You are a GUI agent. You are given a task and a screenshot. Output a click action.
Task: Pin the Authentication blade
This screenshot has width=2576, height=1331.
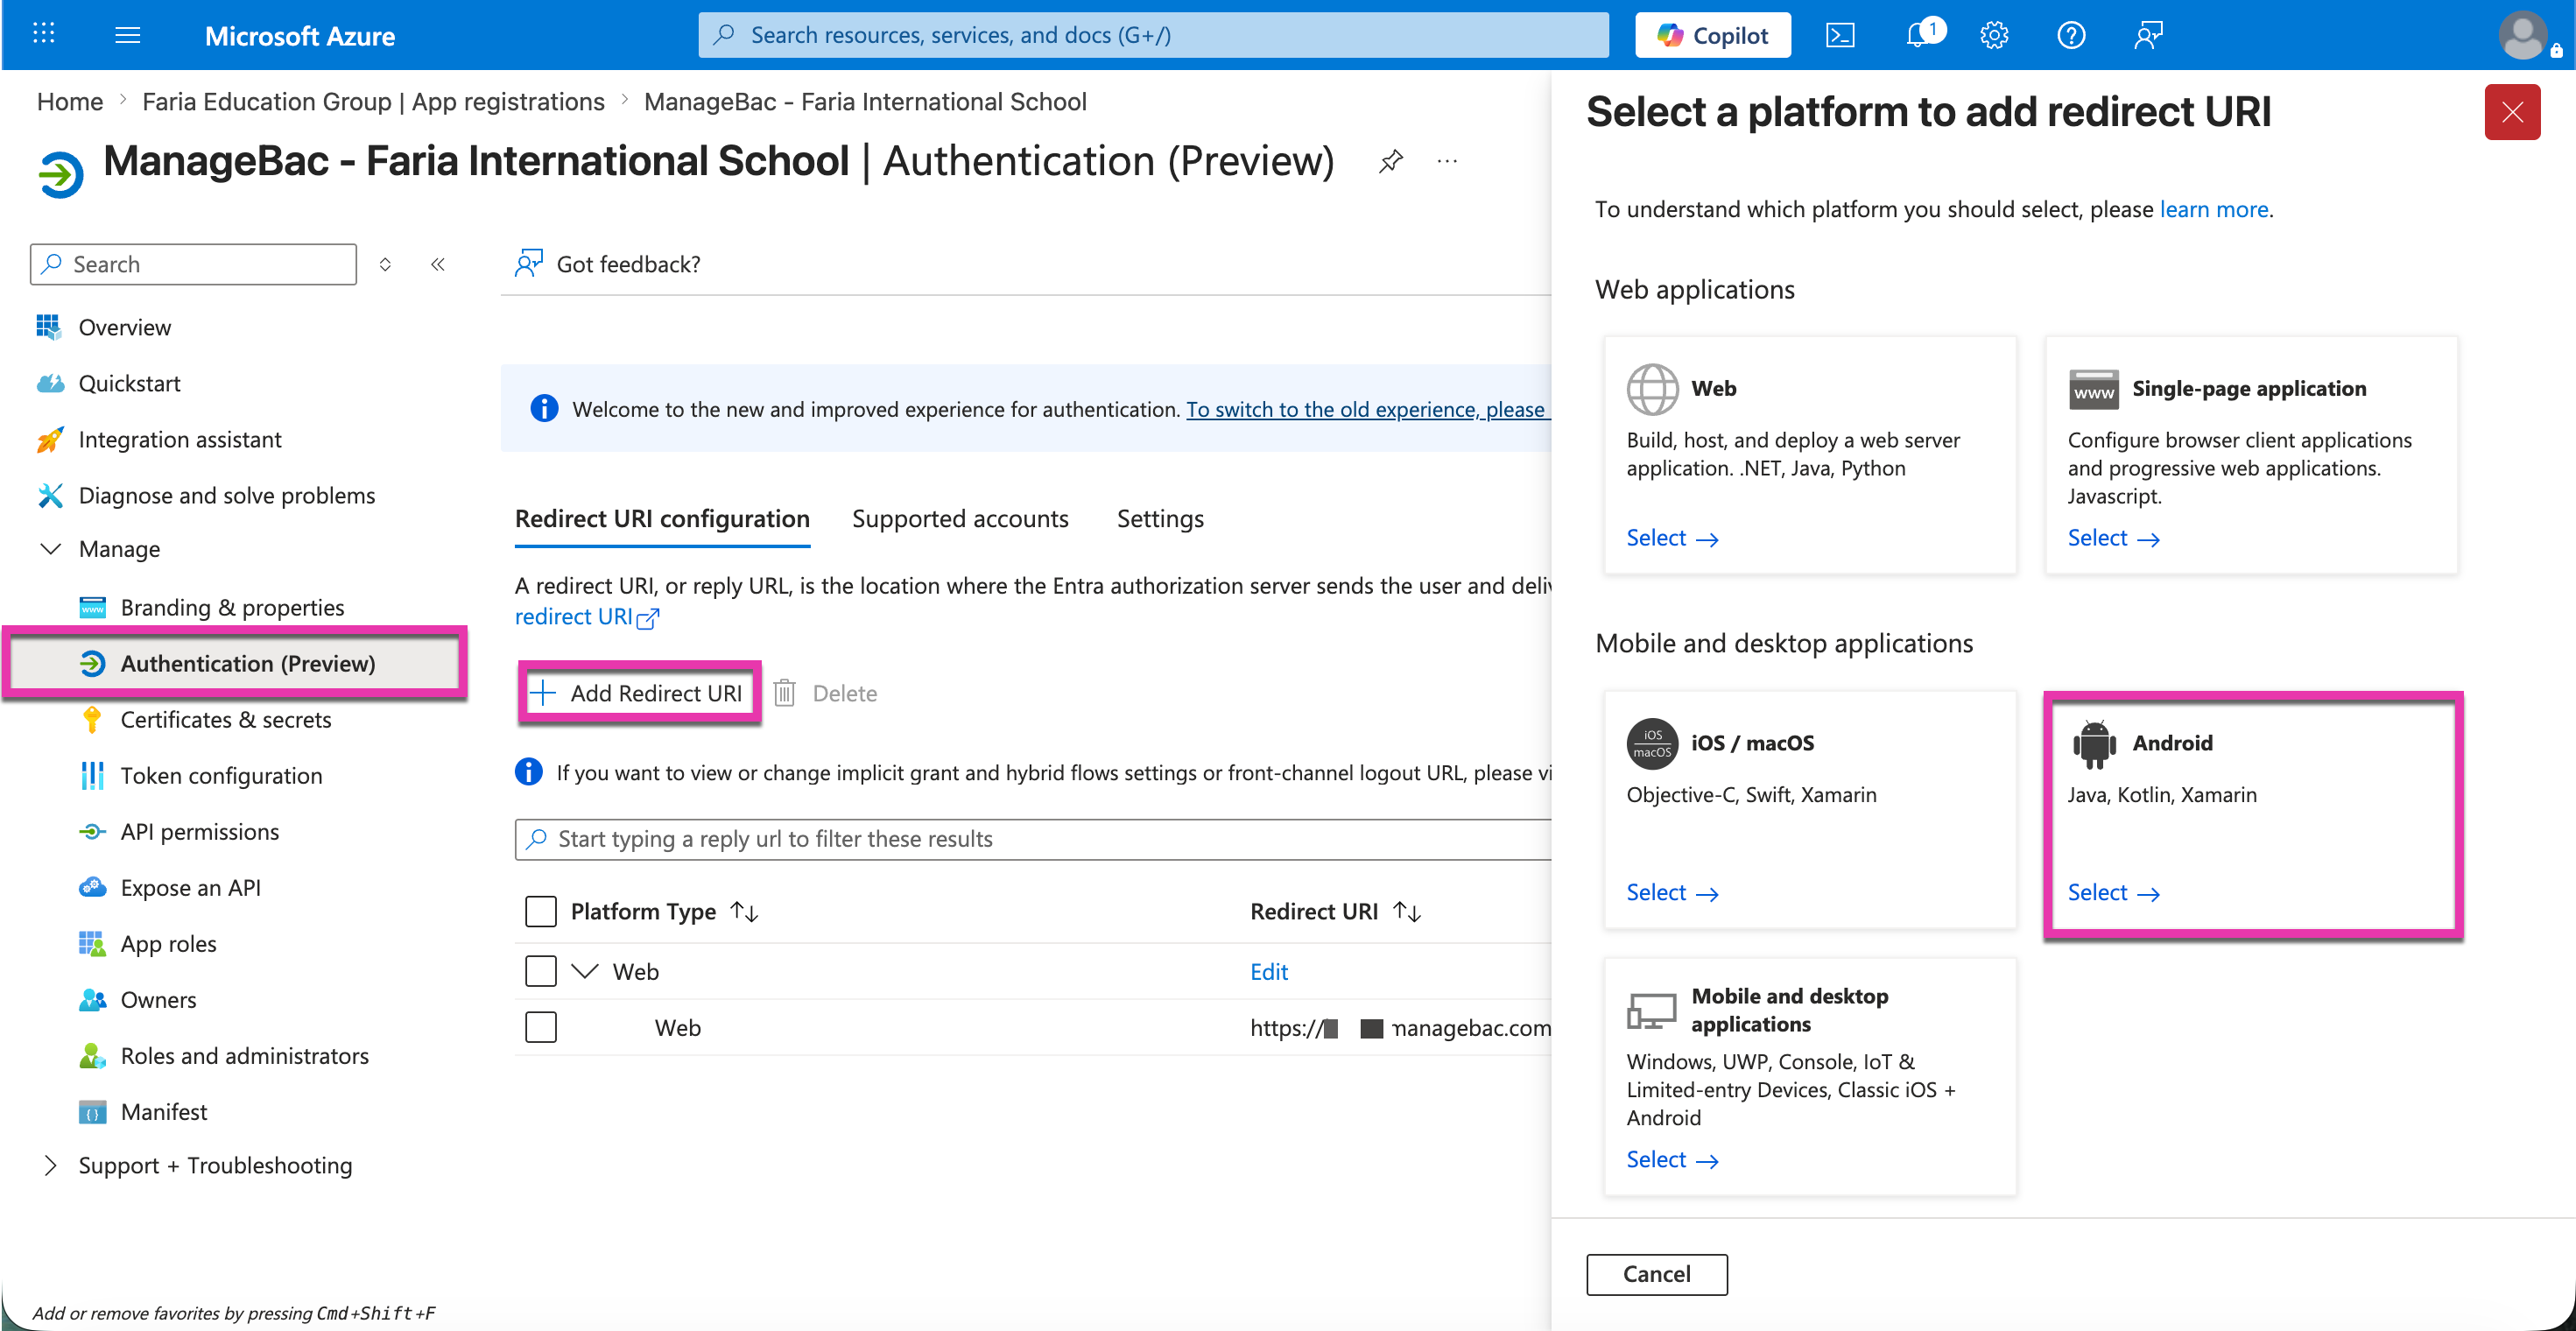(1390, 161)
